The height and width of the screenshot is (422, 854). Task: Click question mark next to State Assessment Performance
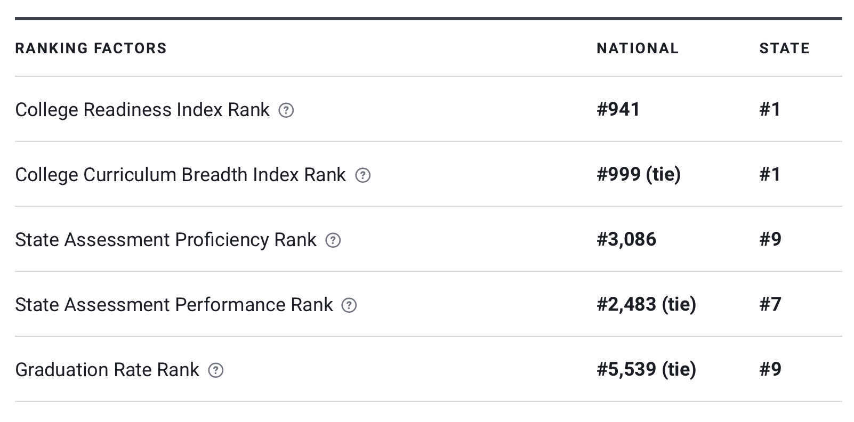(349, 305)
